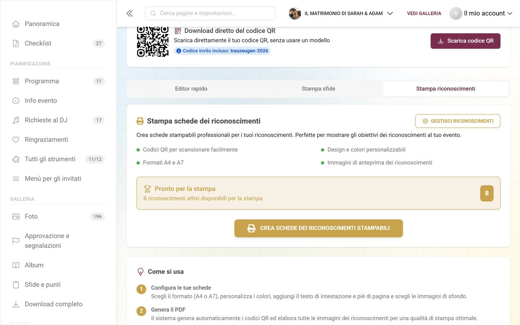Click the Foto picture icon

pos(16,217)
